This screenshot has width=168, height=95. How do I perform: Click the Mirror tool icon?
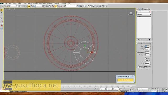click(x=78, y=6)
